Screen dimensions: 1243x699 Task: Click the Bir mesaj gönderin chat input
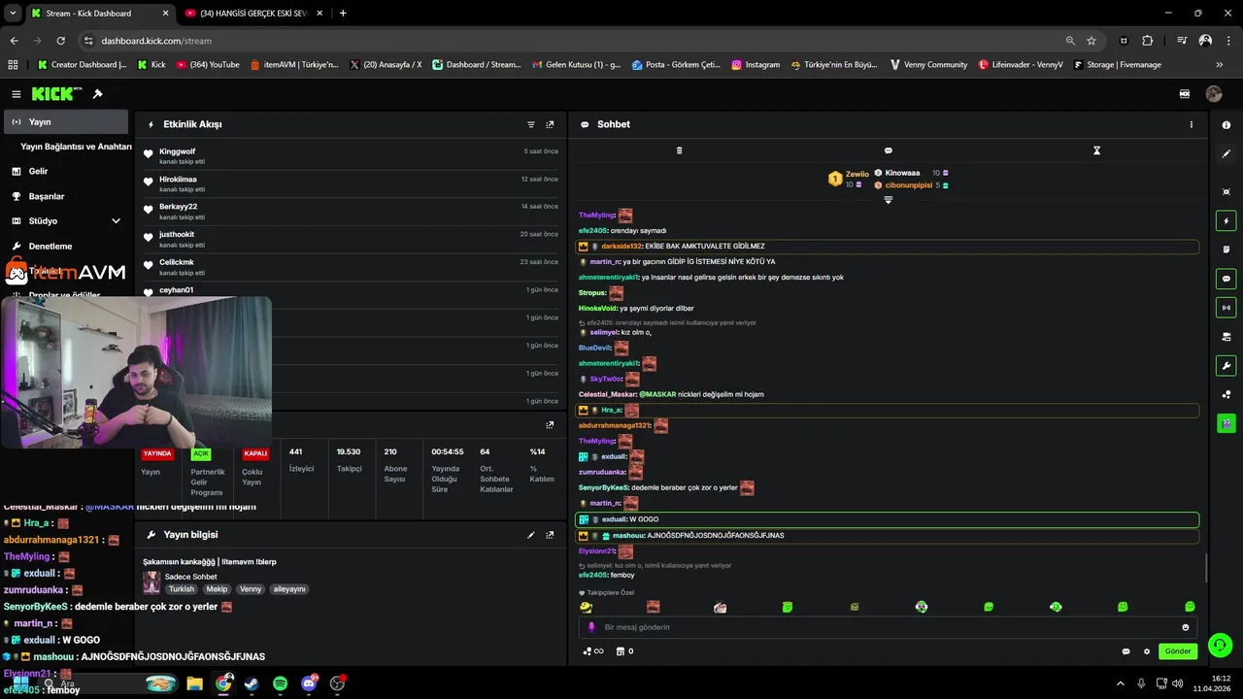(889, 627)
